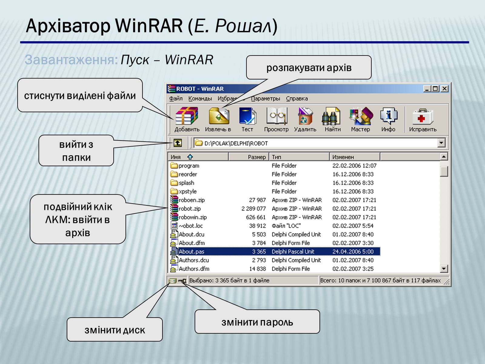Click the file list scrollbar thumb

point(444,171)
